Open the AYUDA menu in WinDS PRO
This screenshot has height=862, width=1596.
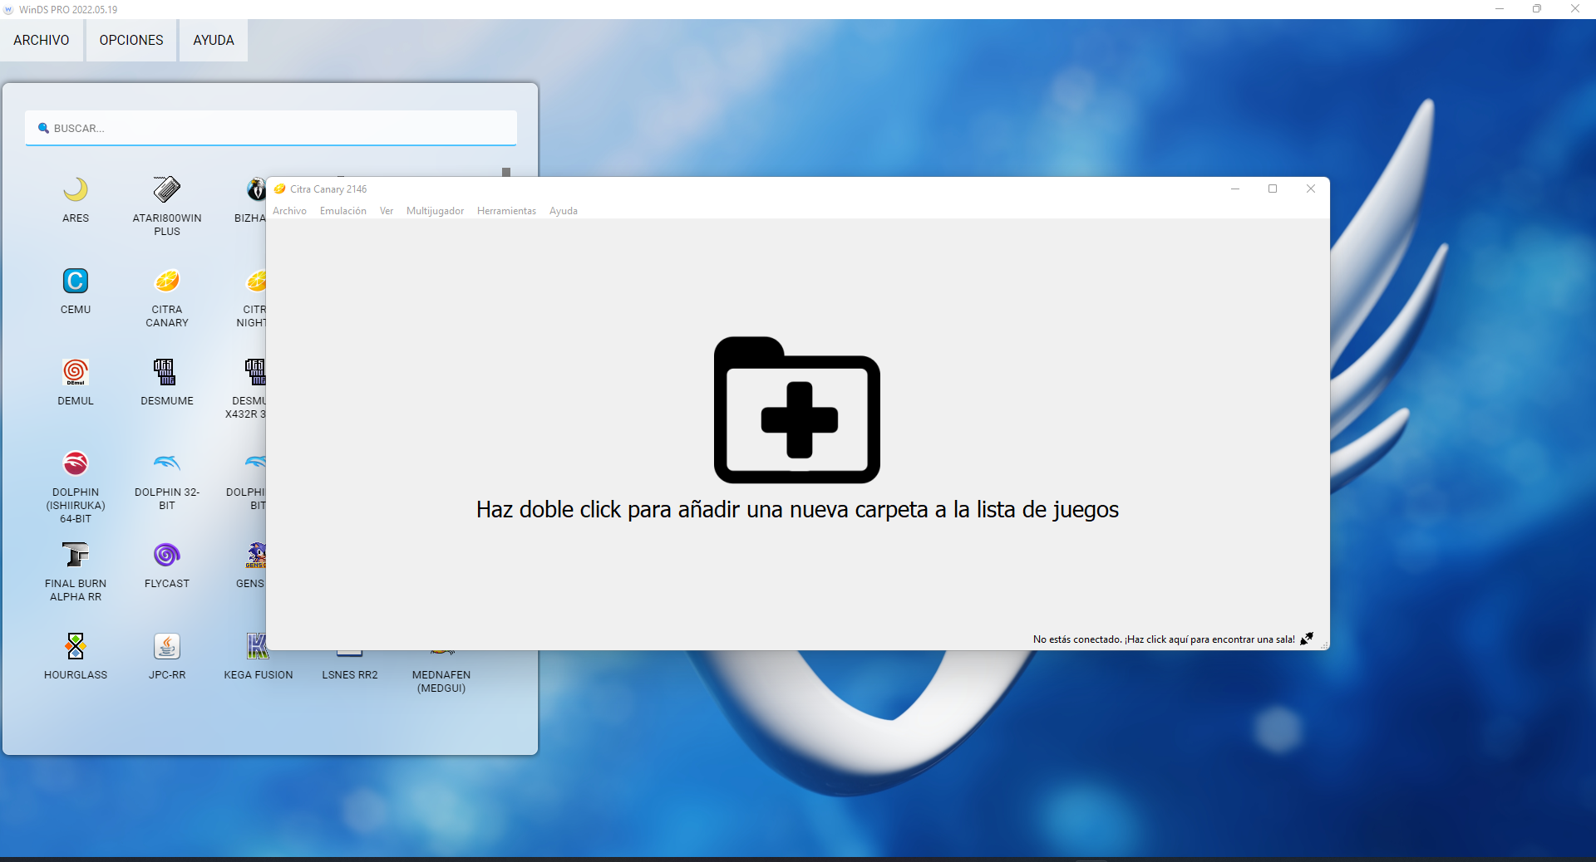tap(214, 40)
